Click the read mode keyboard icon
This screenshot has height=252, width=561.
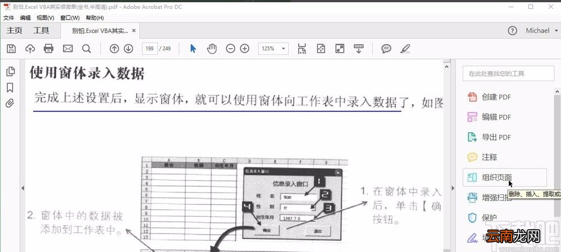click(x=358, y=49)
